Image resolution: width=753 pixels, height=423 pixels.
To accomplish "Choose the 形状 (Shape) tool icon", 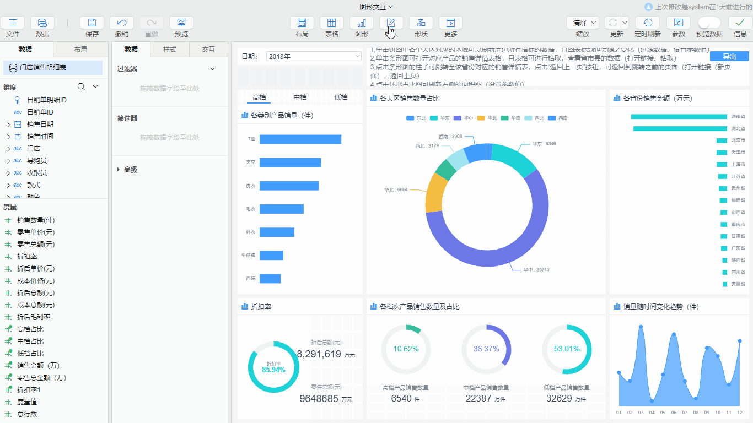I will tap(421, 23).
